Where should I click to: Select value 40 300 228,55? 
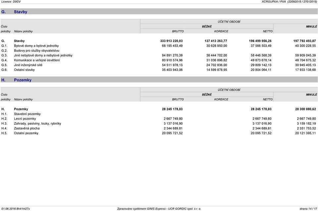click(x=305, y=46)
